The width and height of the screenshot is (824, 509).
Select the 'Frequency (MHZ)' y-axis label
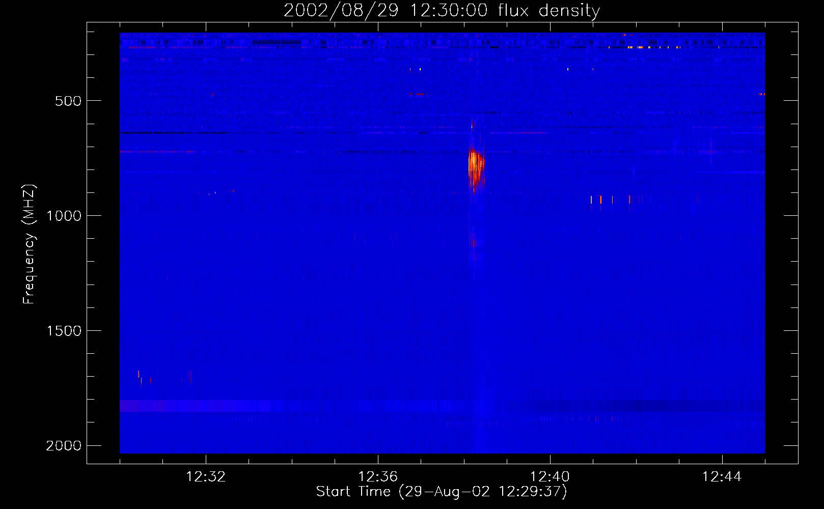point(29,244)
